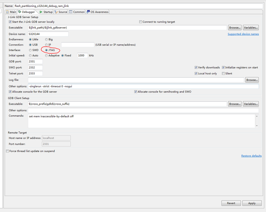Enable Force thread list update on suspend
This screenshot has height=212, width=266.
pyautogui.click(x=7, y=151)
